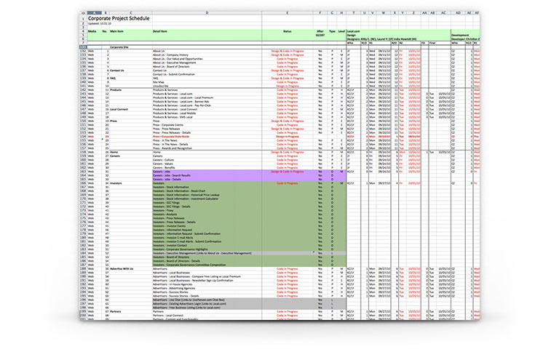Click 'Press - Awards and Recognition' cell
The height and width of the screenshot is (349, 559).
pos(173,148)
